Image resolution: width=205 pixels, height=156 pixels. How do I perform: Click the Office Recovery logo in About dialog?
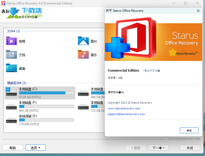(x=131, y=38)
